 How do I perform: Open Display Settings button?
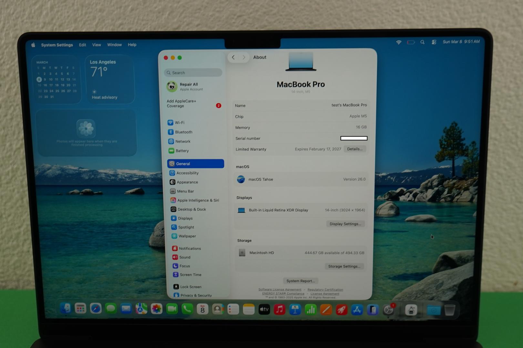pyautogui.click(x=345, y=224)
